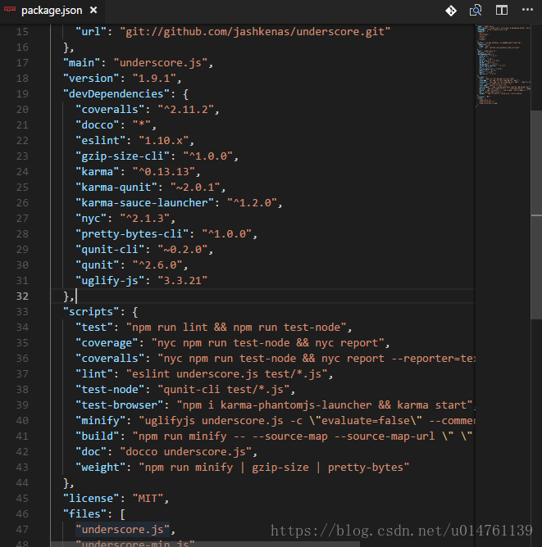
Task: Open the more actions ellipsis menu
Action: (x=527, y=10)
